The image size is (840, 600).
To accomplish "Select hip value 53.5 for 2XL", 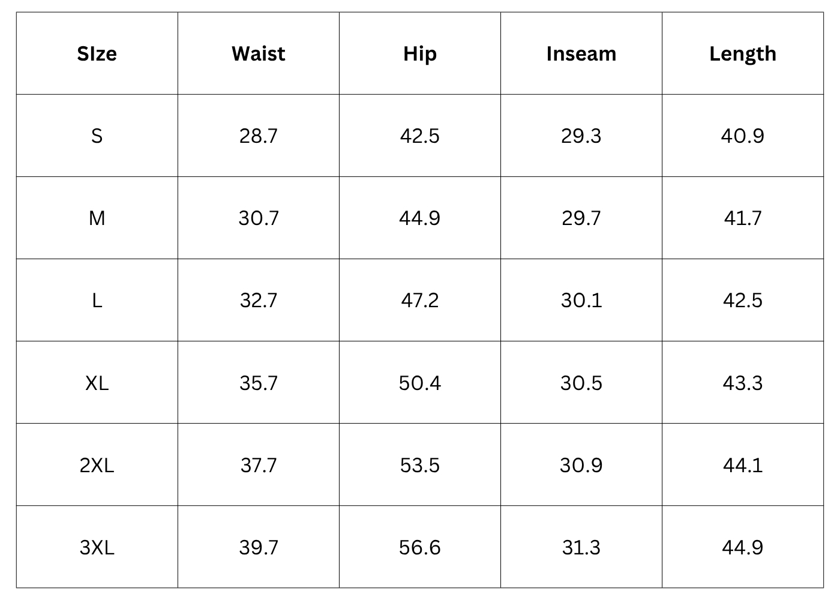I will [x=419, y=465].
